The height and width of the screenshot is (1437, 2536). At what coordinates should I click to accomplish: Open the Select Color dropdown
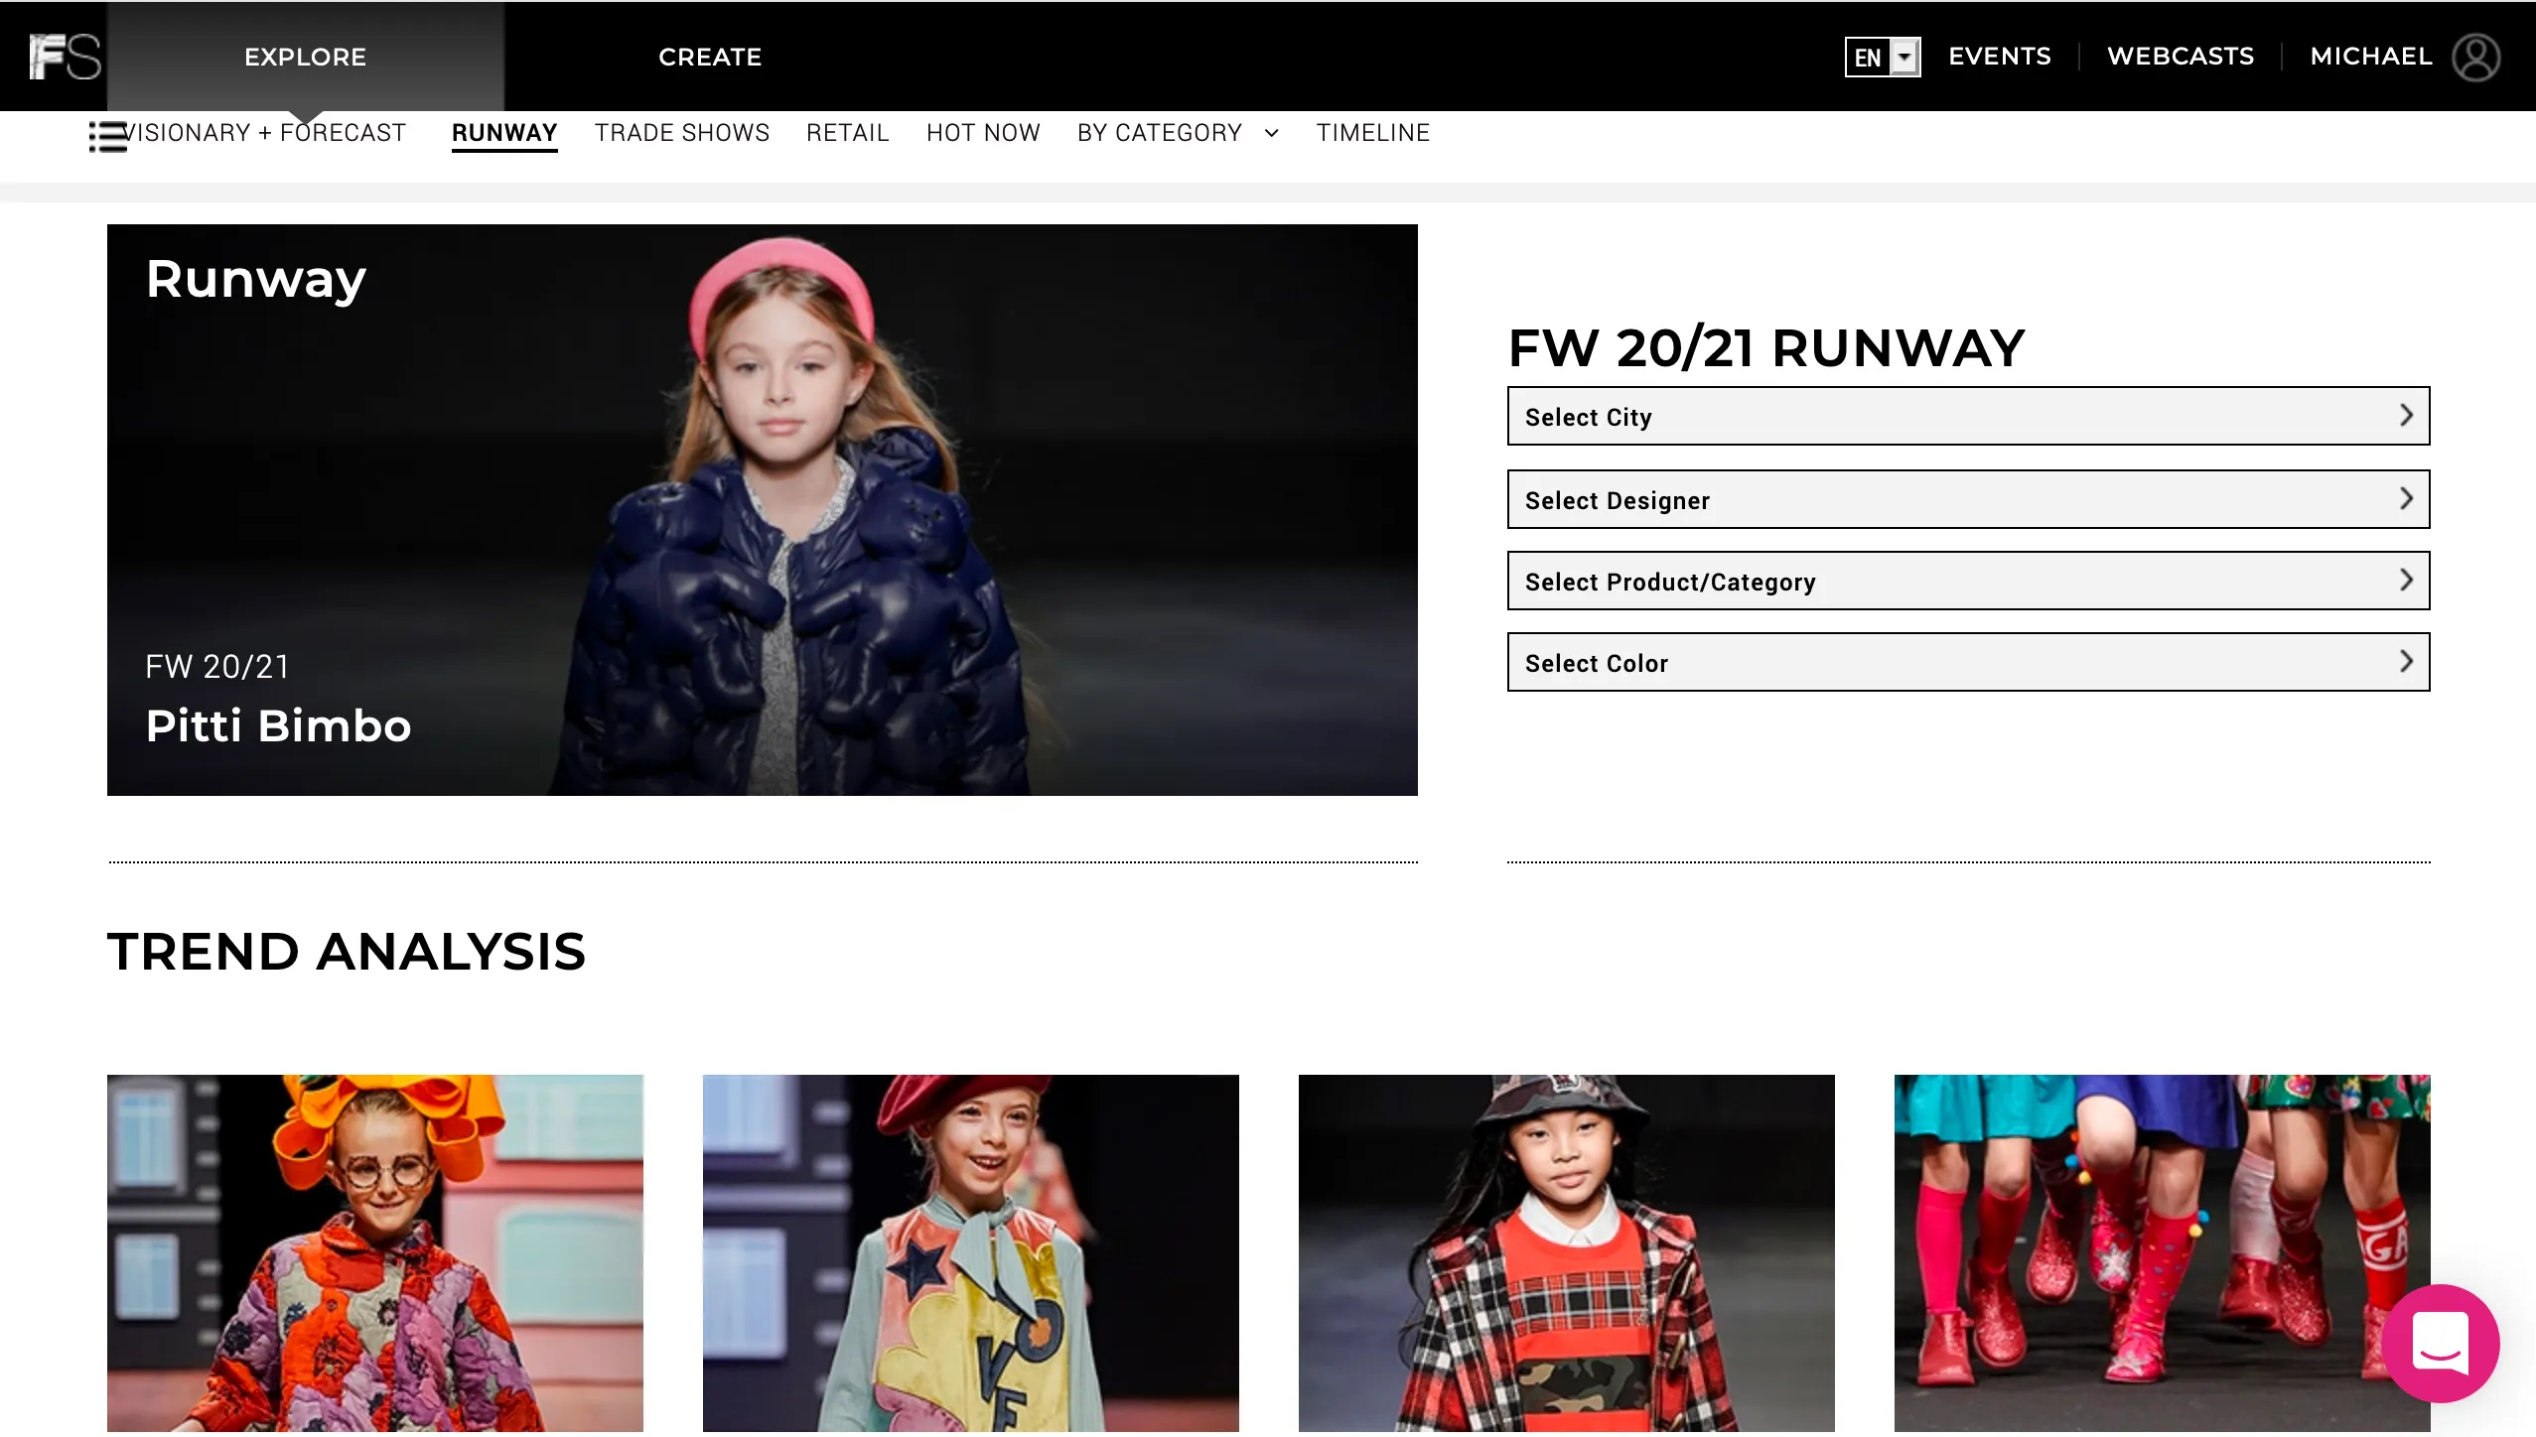[x=1968, y=662]
